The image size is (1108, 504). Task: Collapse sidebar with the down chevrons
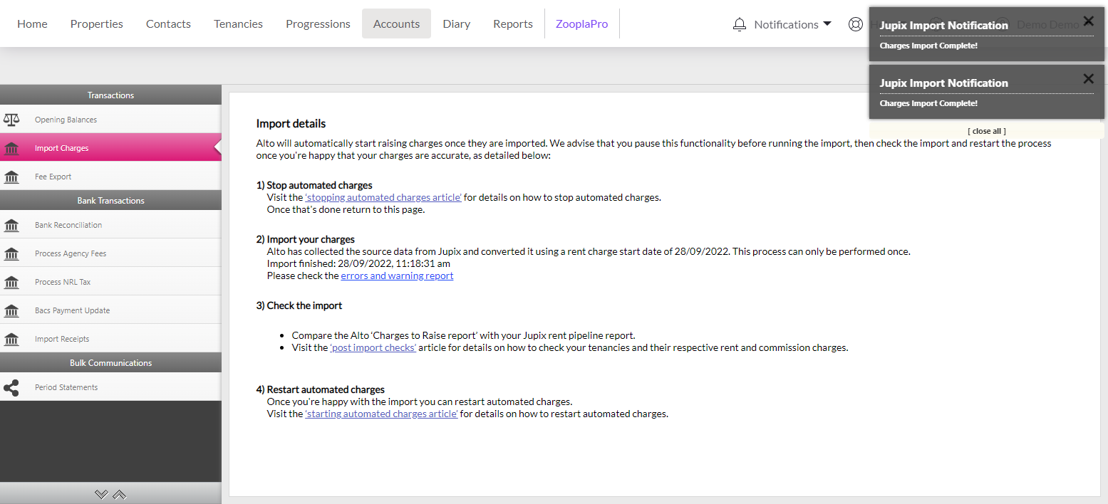pos(101,494)
